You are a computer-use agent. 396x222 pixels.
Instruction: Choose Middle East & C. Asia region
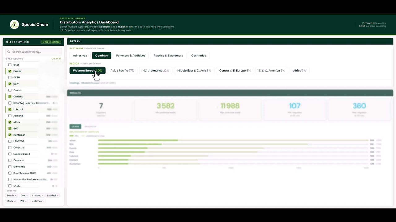click(x=194, y=71)
